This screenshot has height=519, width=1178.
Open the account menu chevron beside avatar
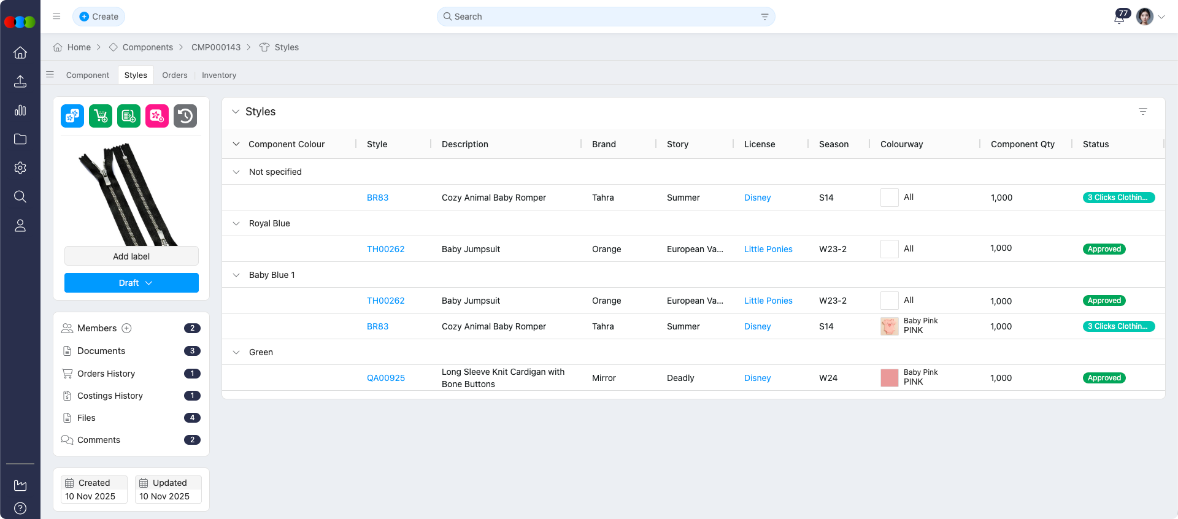(x=1161, y=17)
